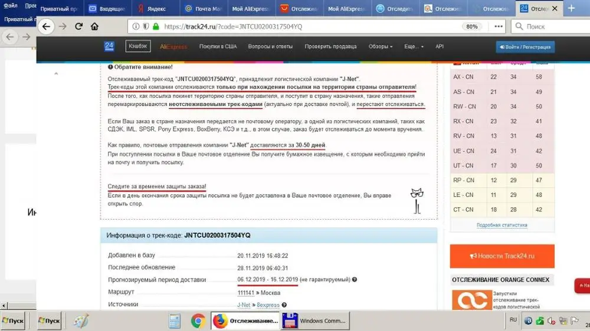
Task: Reset the 80% zoom indicator
Action: (472, 27)
